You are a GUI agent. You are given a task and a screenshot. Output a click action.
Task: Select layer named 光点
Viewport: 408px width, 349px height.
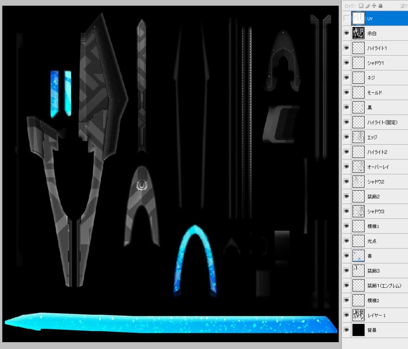(x=372, y=241)
